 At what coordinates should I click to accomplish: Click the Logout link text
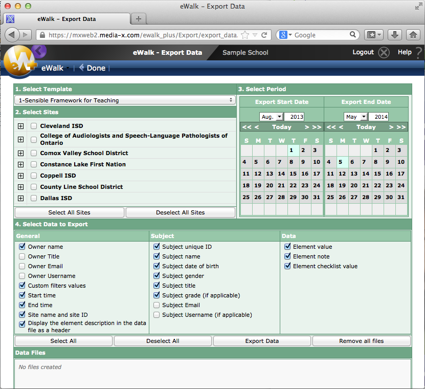click(363, 52)
